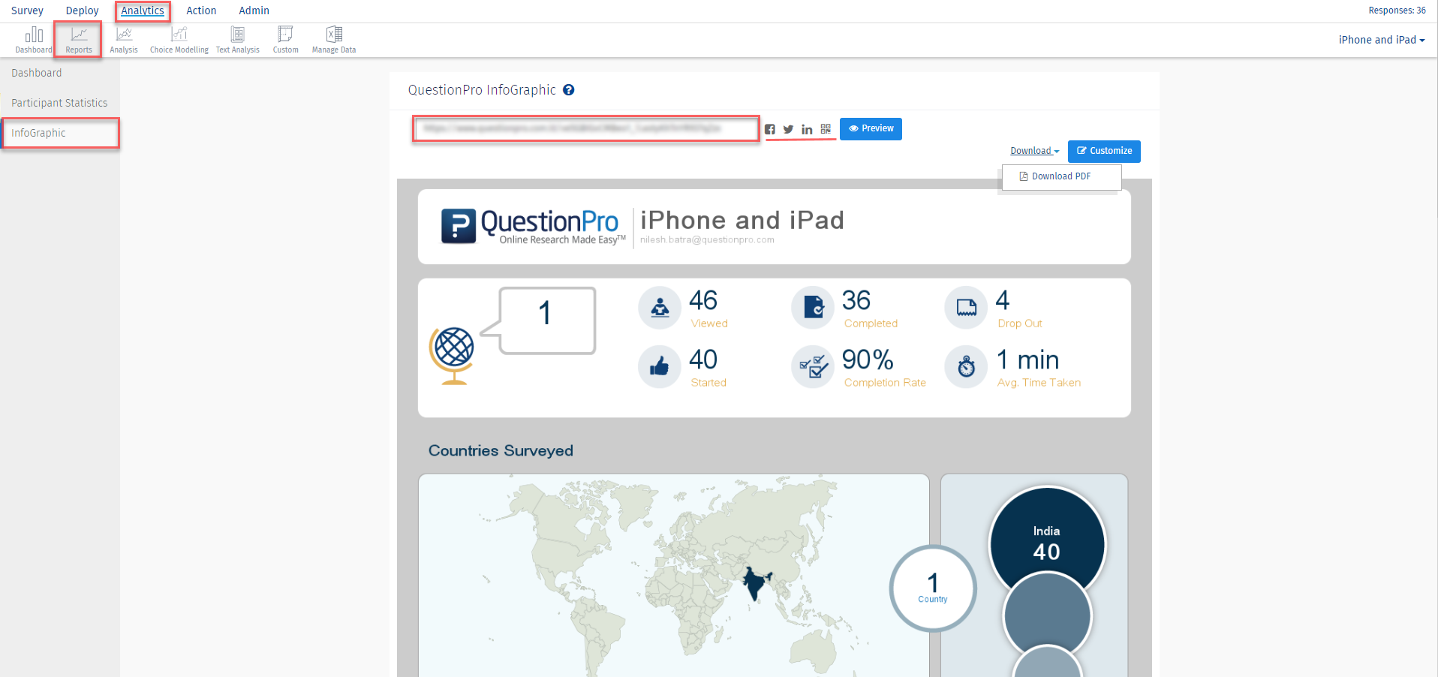
Task: Open help for QuestionPro InfoGraphic
Action: click(569, 90)
